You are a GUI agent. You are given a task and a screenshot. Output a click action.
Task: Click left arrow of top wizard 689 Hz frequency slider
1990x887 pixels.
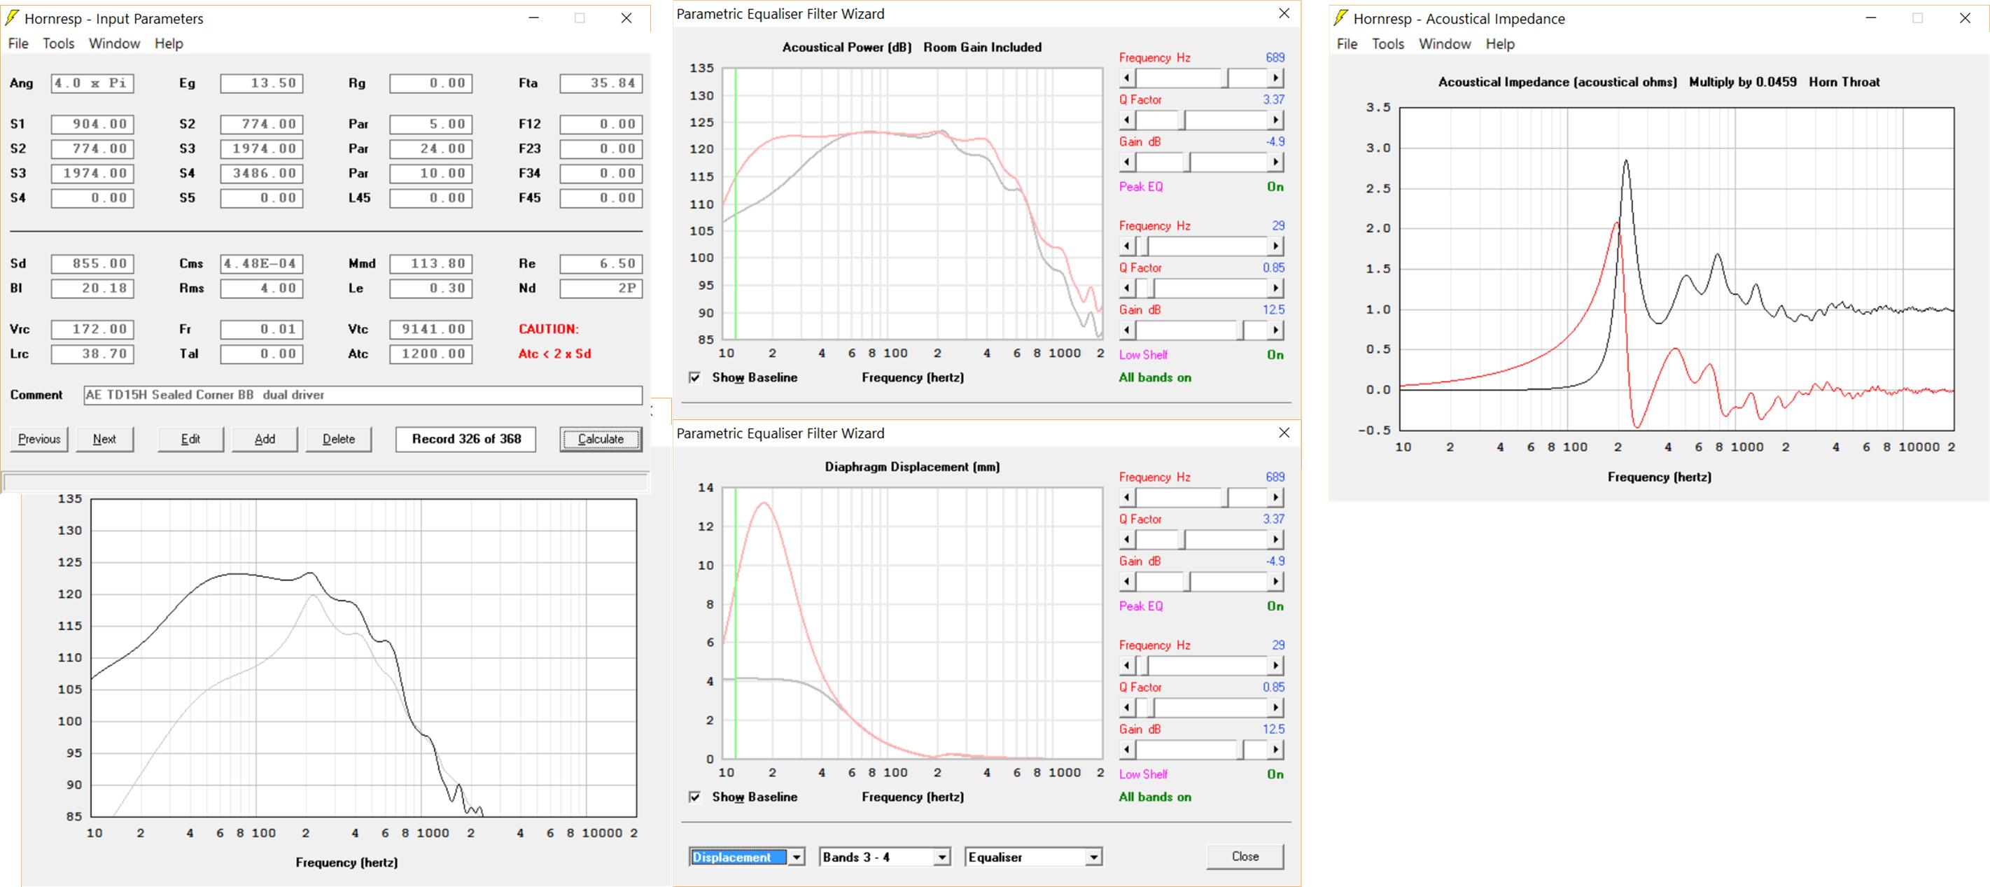pos(1127,78)
